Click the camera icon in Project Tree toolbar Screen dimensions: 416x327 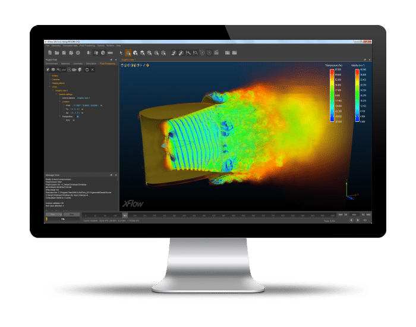point(74,70)
